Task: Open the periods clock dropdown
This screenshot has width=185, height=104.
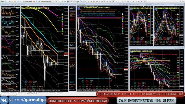Action: [81, 1]
